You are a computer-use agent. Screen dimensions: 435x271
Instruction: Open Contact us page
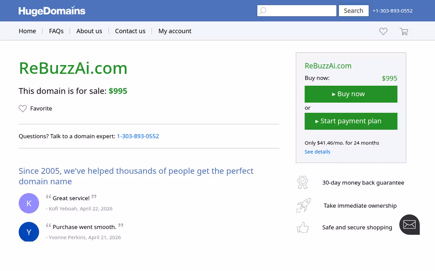(x=130, y=31)
